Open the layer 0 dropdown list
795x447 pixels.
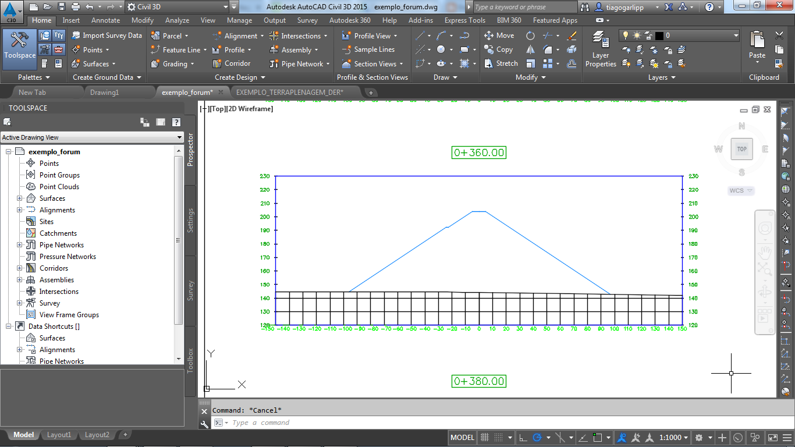(x=736, y=36)
